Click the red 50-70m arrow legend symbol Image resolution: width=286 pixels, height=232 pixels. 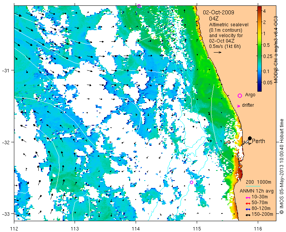point(248,203)
